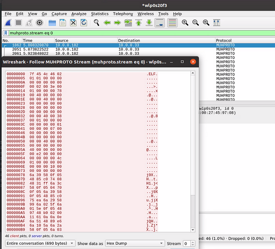275x249 pixels.
Task: Open a capture file via folder icon
Action: click(52, 23)
